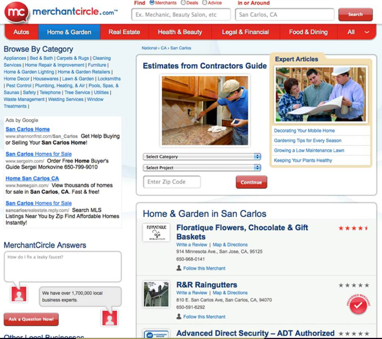
Task: Click the Preferred Merchant checkmark badge
Action: [x=358, y=304]
